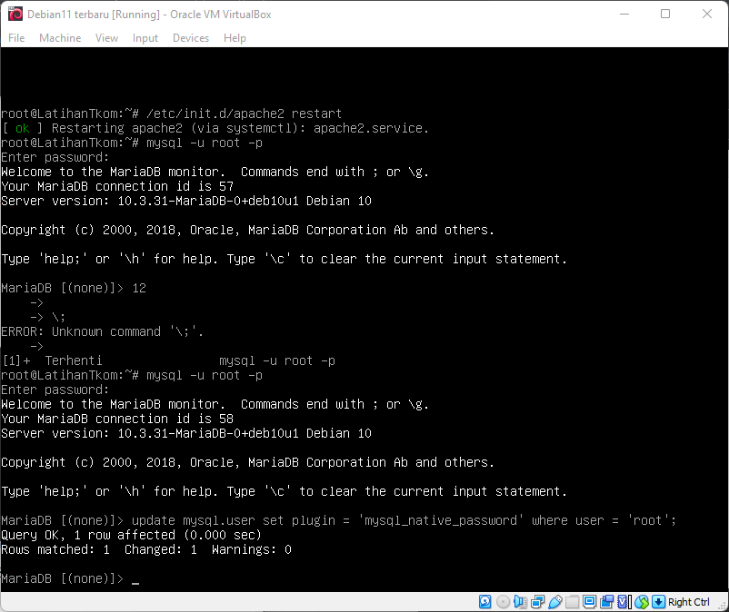
Task: Click the optical drive status icon
Action: pyautogui.click(x=503, y=602)
